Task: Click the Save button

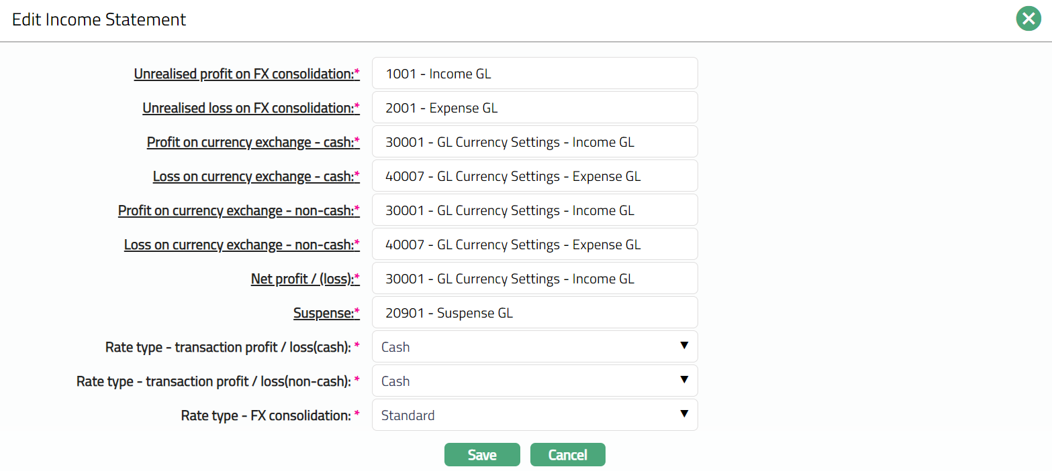Action: click(482, 454)
